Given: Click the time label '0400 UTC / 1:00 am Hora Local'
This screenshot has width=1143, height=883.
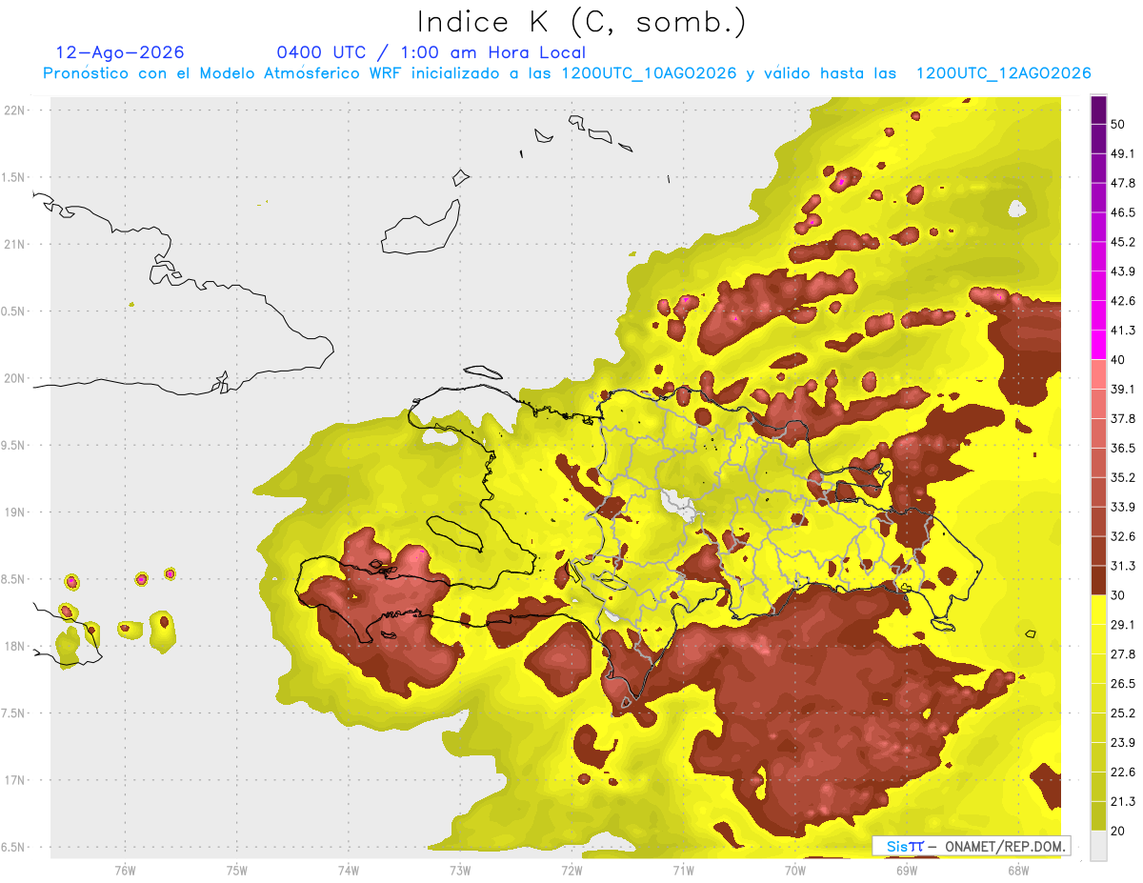Looking at the screenshot, I should (x=431, y=52).
